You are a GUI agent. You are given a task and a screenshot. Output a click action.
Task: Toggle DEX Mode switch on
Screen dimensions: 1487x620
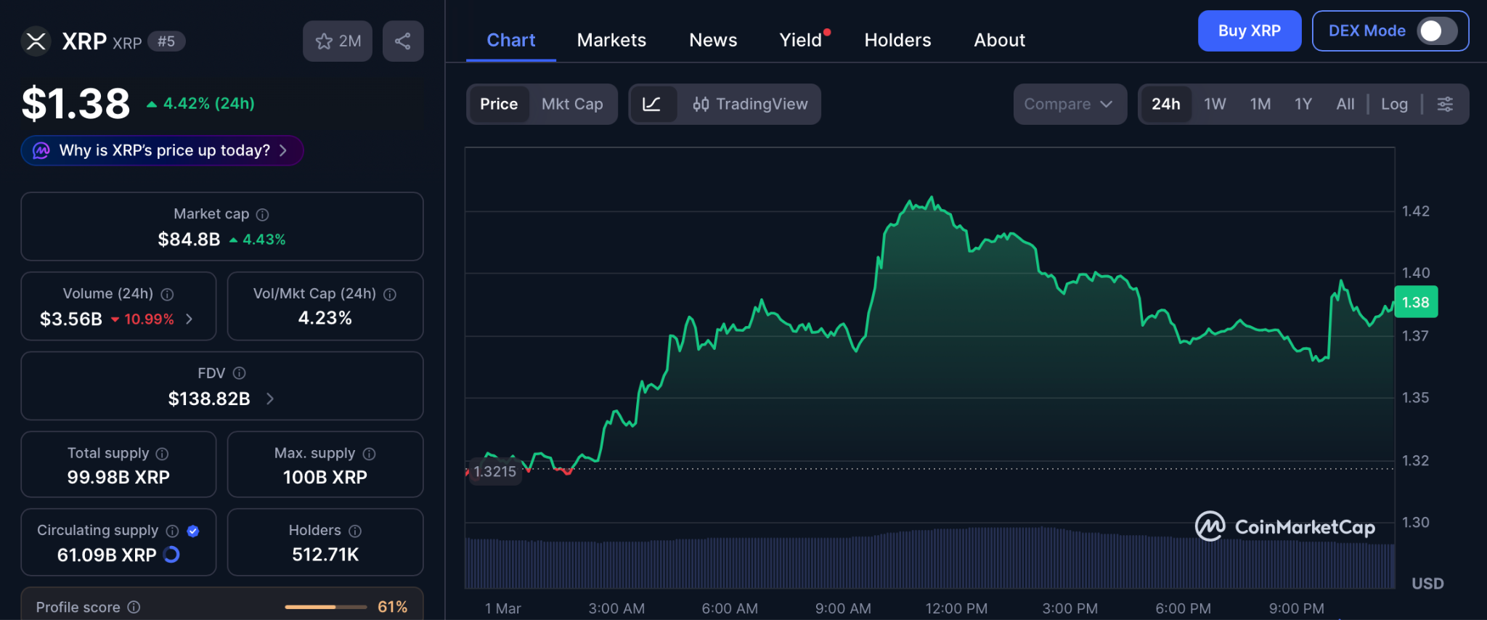point(1437,31)
